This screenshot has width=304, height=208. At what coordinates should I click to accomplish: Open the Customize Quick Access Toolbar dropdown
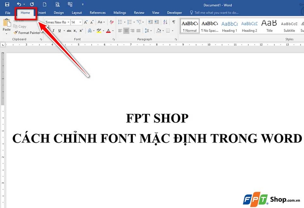(83, 4)
